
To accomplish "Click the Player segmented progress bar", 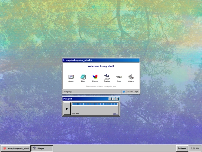I will pos(95,104).
